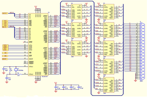Screen dimensions: 147x98
Task: Select the -CSD input port
Action: [x=5, y=25]
